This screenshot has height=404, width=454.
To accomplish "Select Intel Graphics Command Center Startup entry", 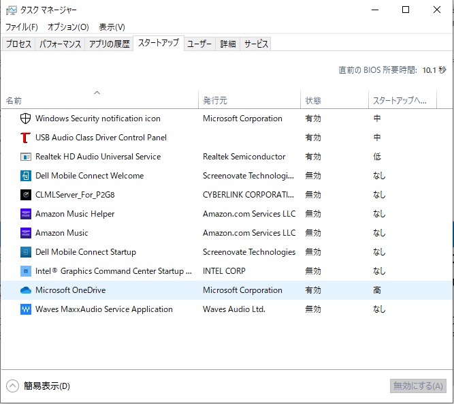I will 114,271.
